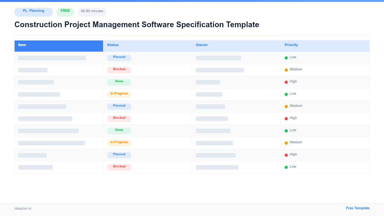Click the green dot beside Low in seventh row
Viewport: 384px width, 216px height.
(286, 130)
